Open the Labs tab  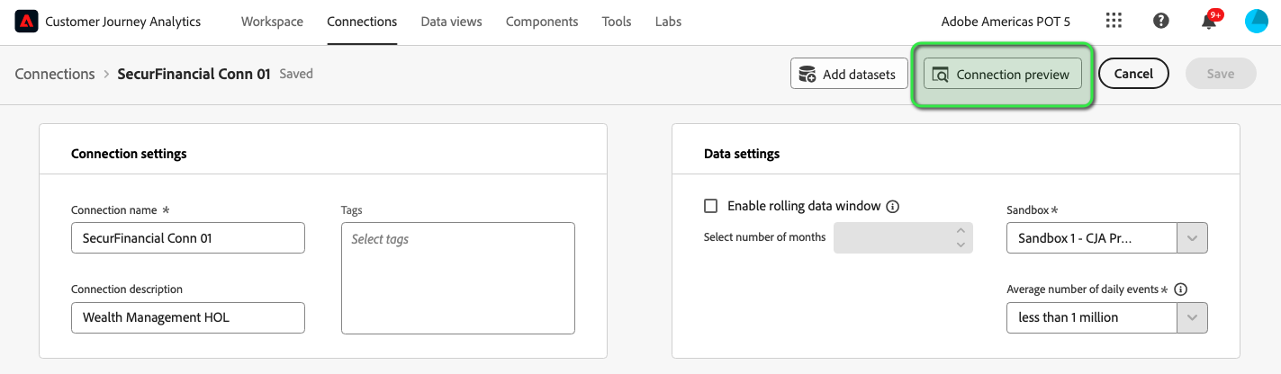(668, 22)
